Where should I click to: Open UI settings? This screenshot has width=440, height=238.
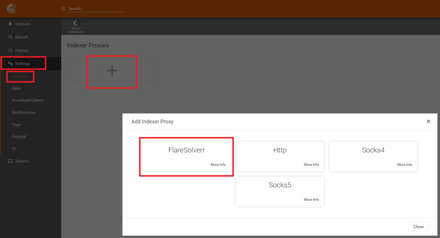pyautogui.click(x=14, y=148)
